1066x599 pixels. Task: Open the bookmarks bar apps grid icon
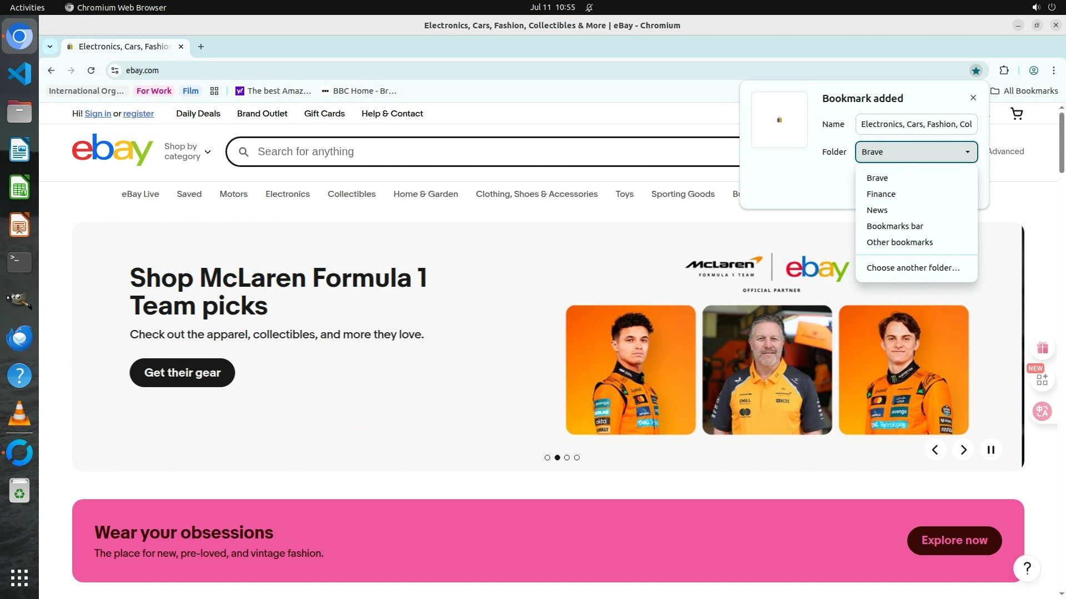coord(214,91)
